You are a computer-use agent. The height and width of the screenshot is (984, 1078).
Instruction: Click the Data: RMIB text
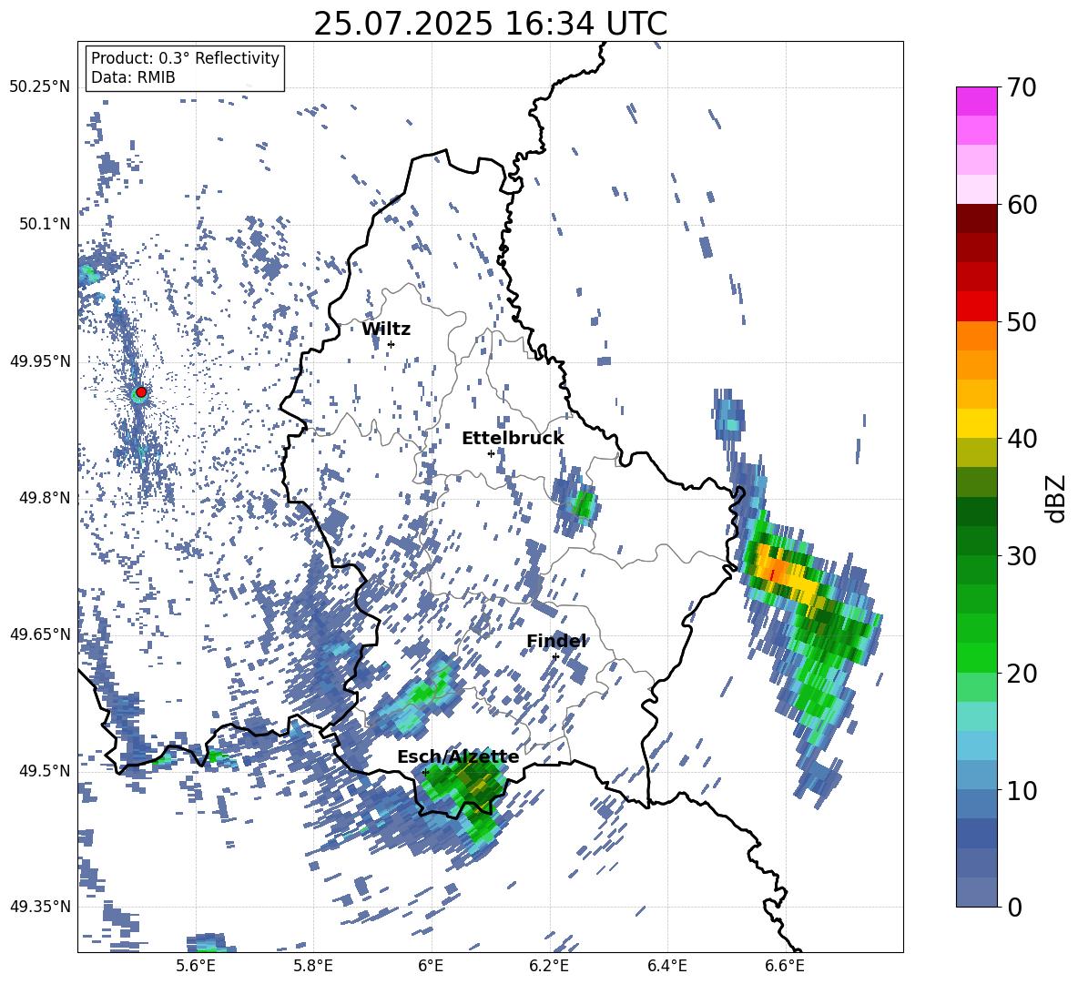pos(133,77)
